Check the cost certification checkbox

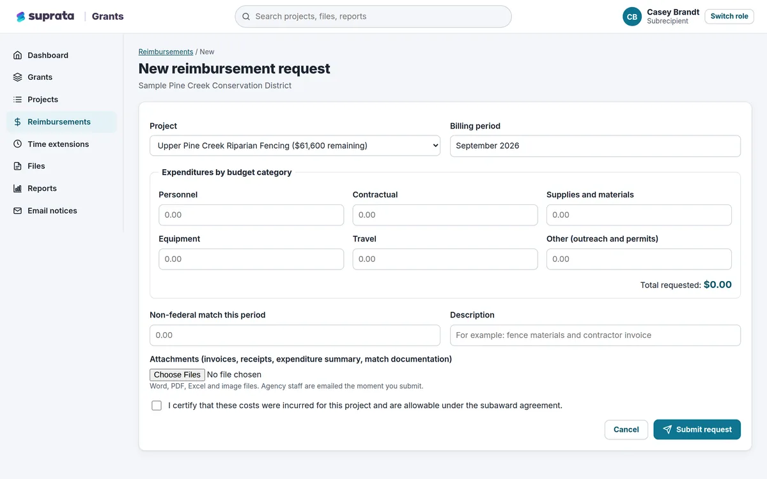point(157,406)
